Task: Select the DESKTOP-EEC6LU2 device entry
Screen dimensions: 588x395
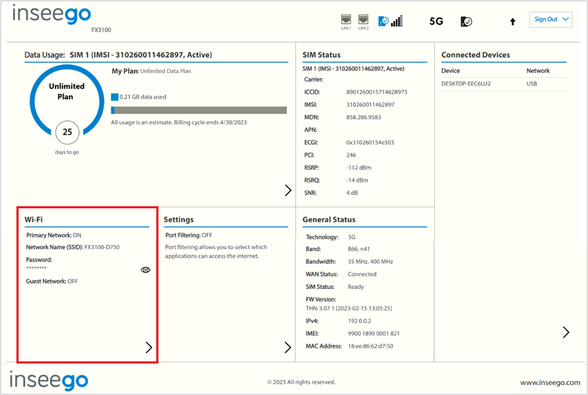Action: 466,84
